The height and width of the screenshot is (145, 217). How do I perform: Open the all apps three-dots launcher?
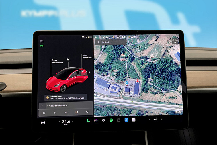(118, 120)
